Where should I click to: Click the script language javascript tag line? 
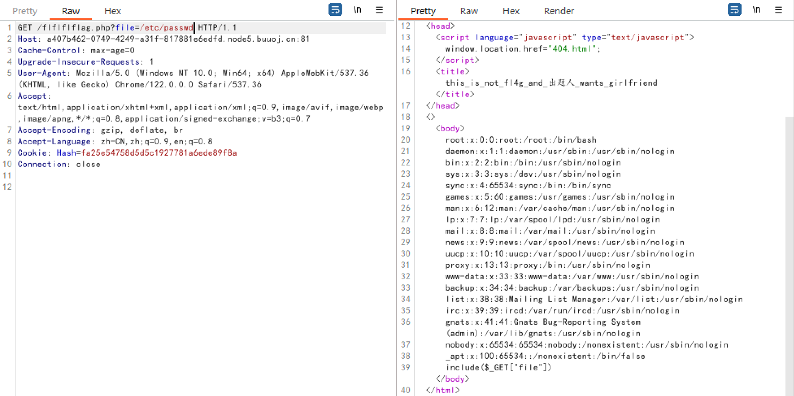(x=565, y=37)
